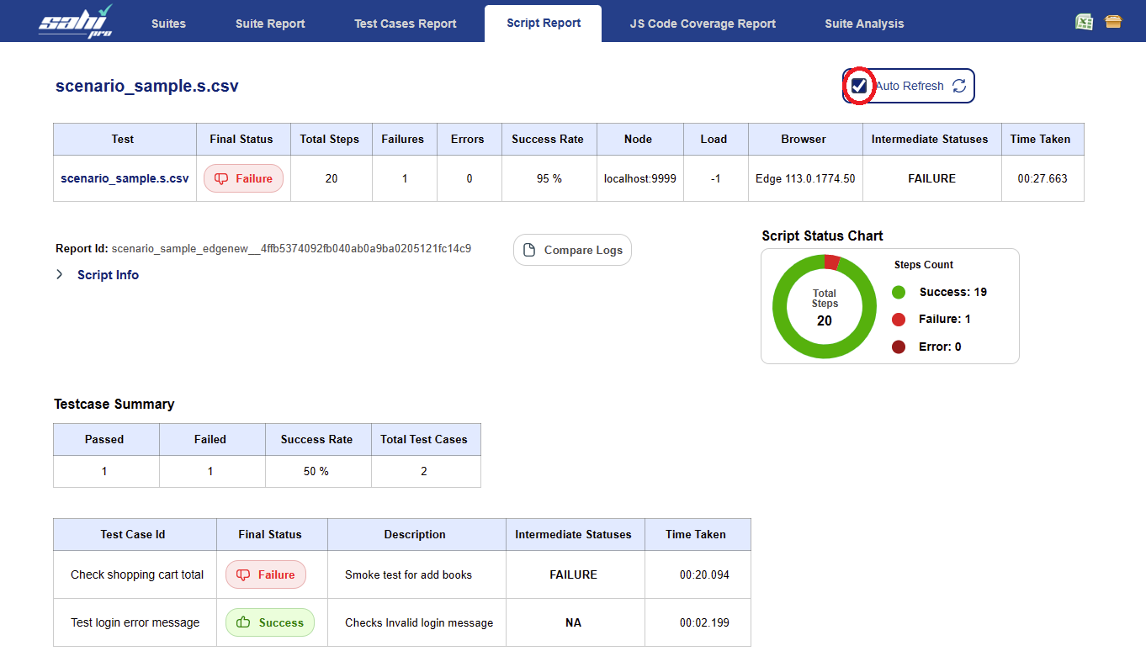Click thumbs-down icon in top Failure badge
1146x667 pixels.
point(222,178)
